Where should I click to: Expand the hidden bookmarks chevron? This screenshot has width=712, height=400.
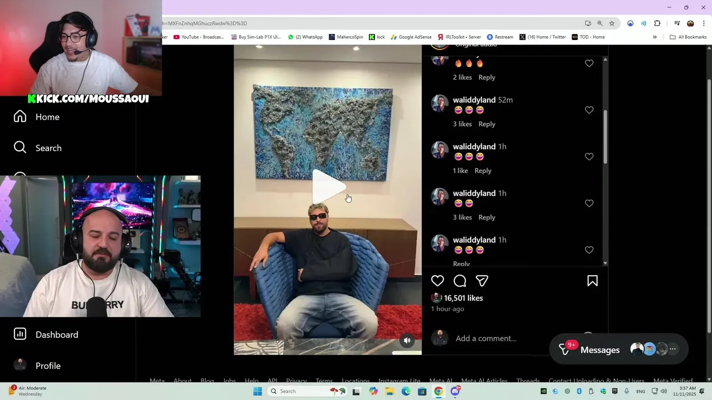coord(655,37)
